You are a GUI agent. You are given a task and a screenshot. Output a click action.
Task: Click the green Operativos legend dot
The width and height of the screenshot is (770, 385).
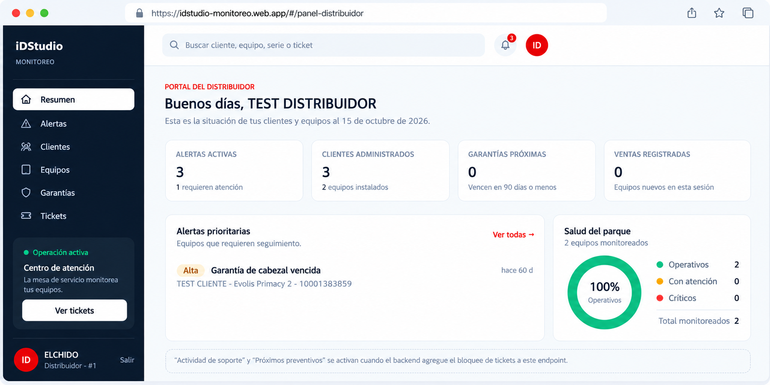pos(660,265)
